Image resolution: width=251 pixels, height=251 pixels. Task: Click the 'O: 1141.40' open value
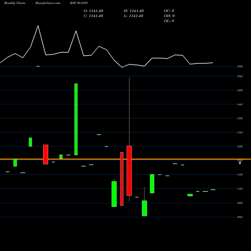[x=93, y=11]
